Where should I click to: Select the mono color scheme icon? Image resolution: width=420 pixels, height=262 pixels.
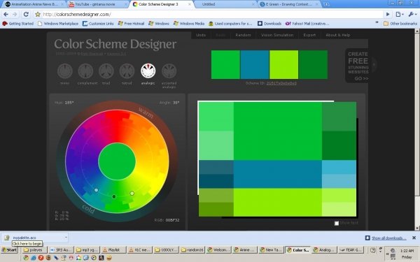[x=65, y=71]
